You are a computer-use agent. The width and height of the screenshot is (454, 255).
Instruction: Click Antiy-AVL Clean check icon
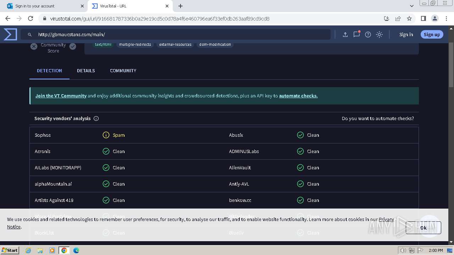[300, 184]
